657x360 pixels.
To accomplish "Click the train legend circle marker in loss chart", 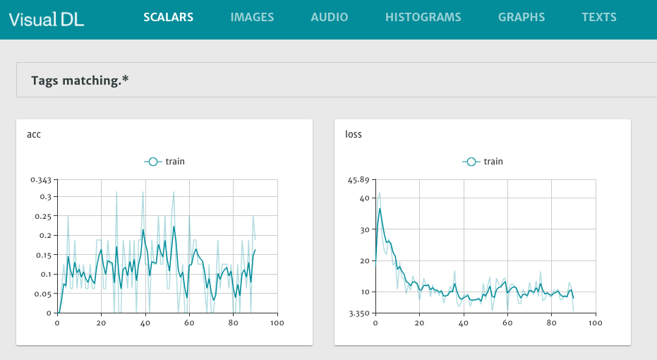I will point(471,162).
